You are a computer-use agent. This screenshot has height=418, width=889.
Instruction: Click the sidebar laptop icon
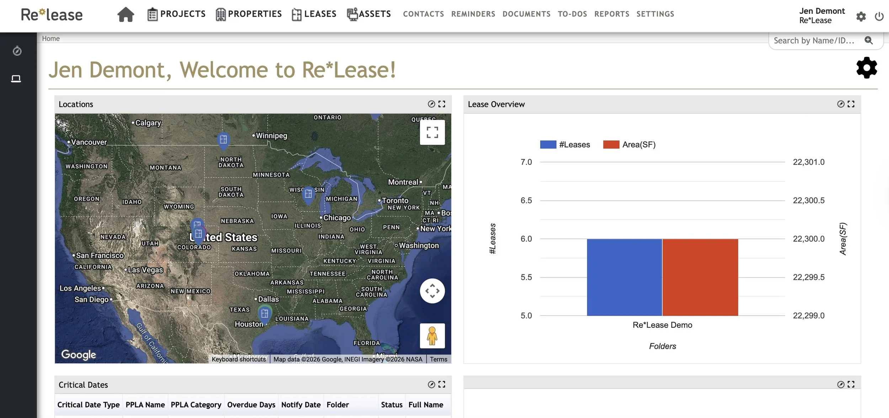(x=16, y=79)
